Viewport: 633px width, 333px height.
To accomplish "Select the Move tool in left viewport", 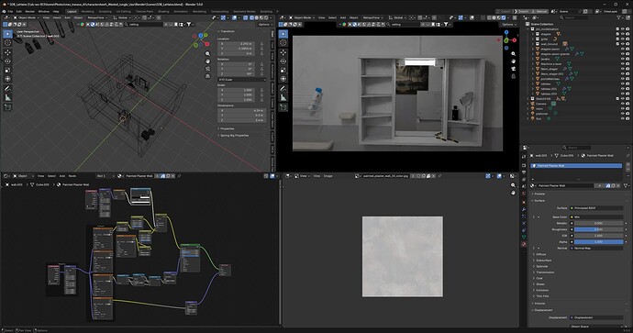I will tap(7, 52).
